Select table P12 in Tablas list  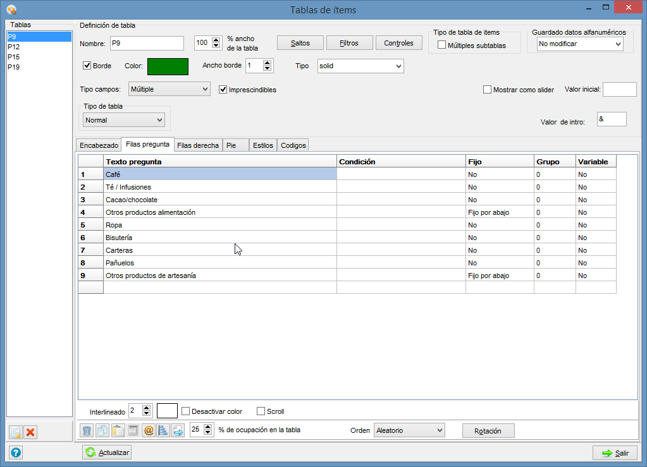pos(39,47)
